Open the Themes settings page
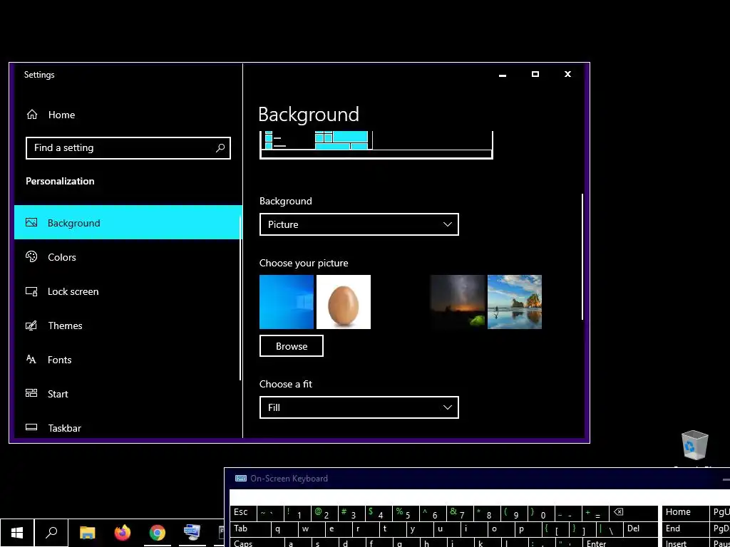This screenshot has width=730, height=547. [x=128, y=325]
